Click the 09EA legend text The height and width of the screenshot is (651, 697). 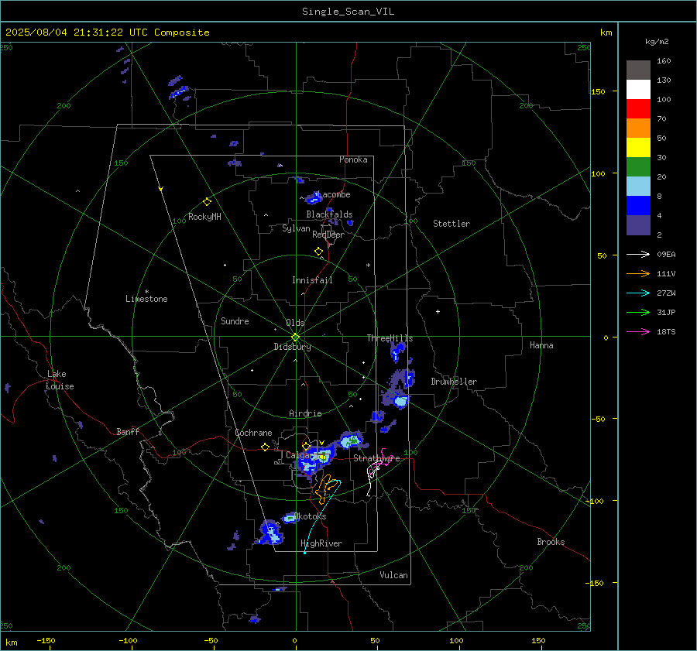point(666,255)
